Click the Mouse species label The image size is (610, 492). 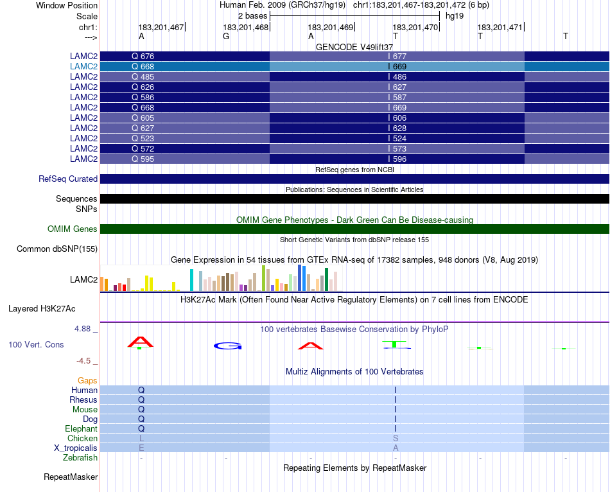(x=85, y=410)
